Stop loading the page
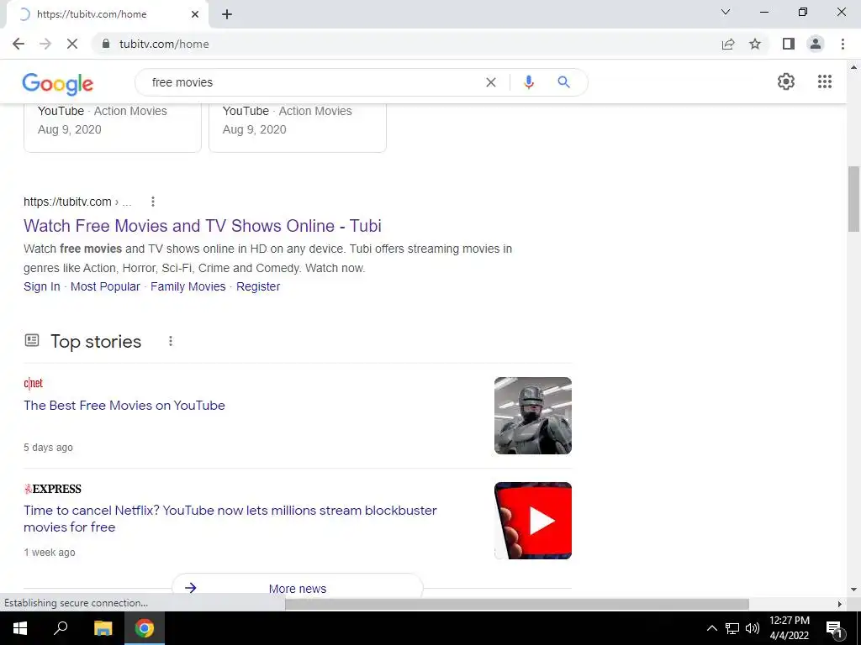The width and height of the screenshot is (861, 645). pyautogui.click(x=72, y=44)
